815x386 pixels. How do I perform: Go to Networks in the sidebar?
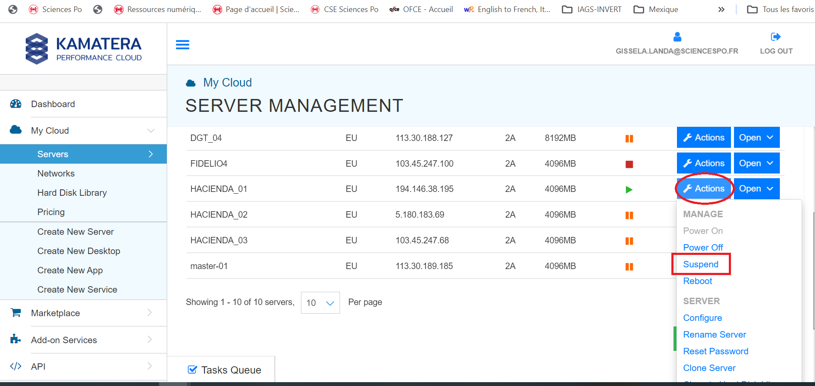pos(56,174)
